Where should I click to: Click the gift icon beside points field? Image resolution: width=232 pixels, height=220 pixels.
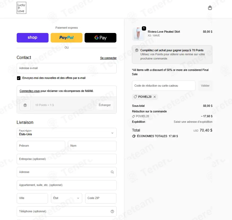[x=25, y=105]
